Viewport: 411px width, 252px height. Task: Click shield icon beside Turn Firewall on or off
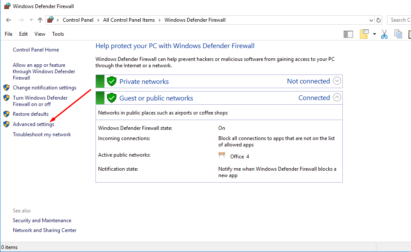6,98
